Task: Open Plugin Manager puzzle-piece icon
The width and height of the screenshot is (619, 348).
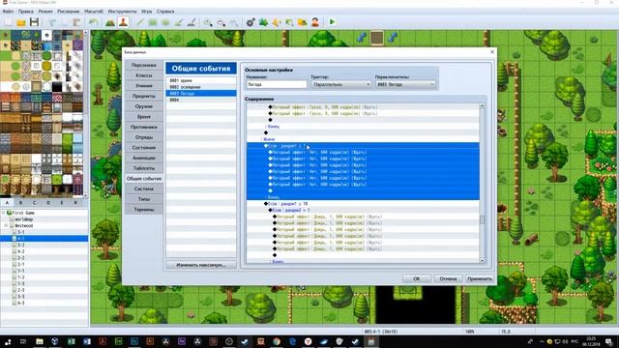Action: (263, 22)
